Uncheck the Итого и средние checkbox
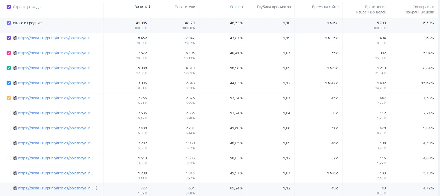The image size is (440, 196). tap(9, 23)
